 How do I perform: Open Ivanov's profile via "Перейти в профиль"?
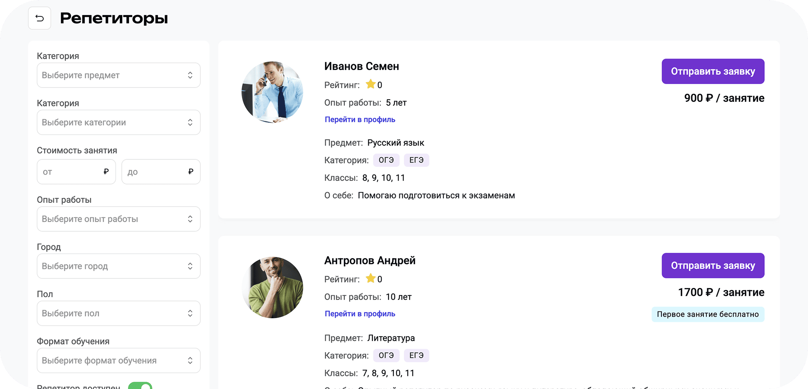(359, 119)
